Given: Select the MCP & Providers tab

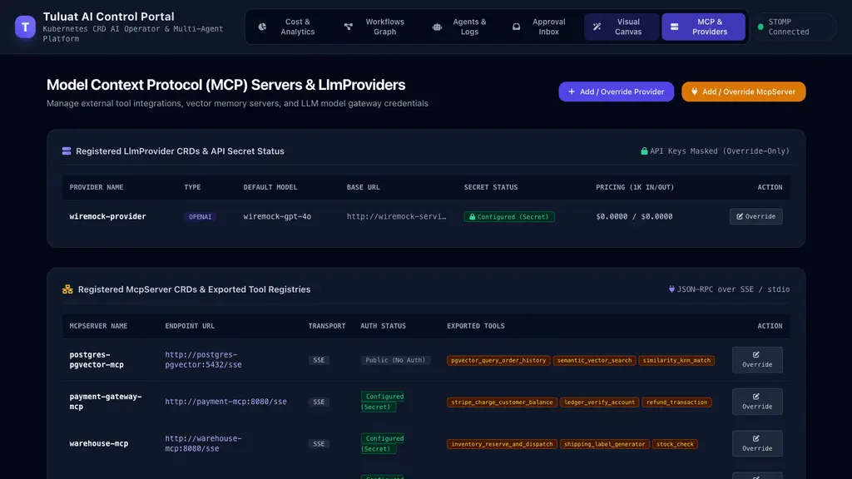Looking at the screenshot, I should 703,27.
